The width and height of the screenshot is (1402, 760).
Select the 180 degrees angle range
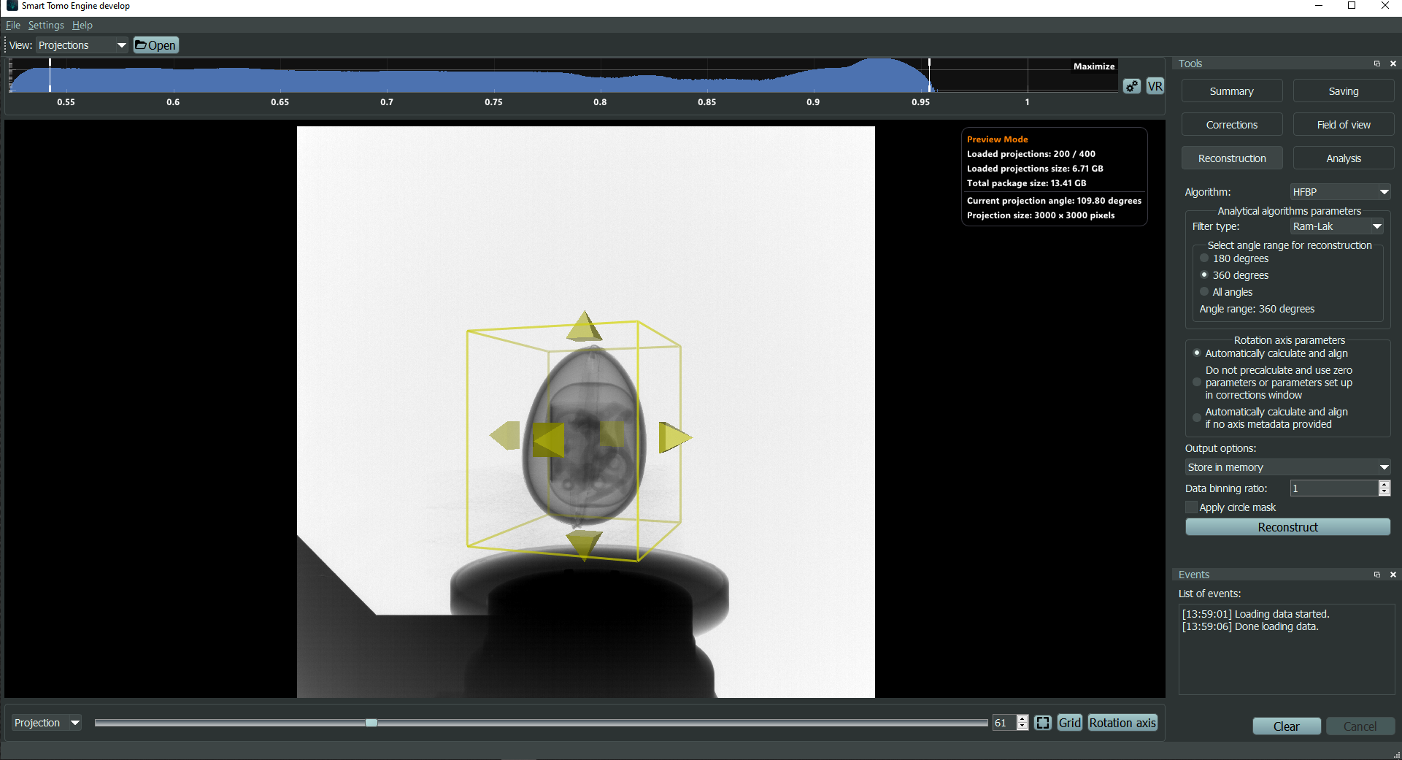[x=1204, y=258]
